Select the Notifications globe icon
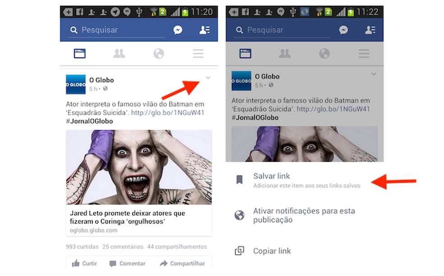Screen dimensions: 444x276 158,53
